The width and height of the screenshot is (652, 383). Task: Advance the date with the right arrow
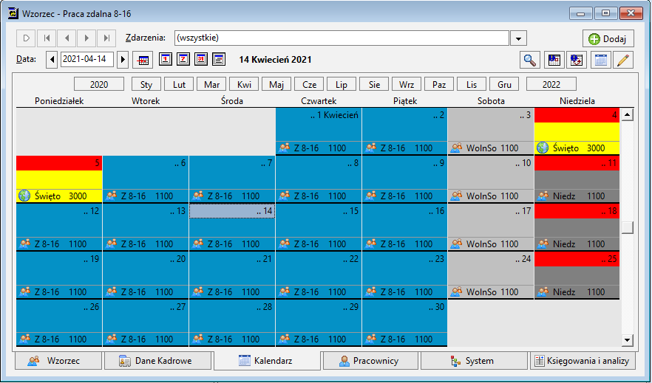(x=123, y=59)
